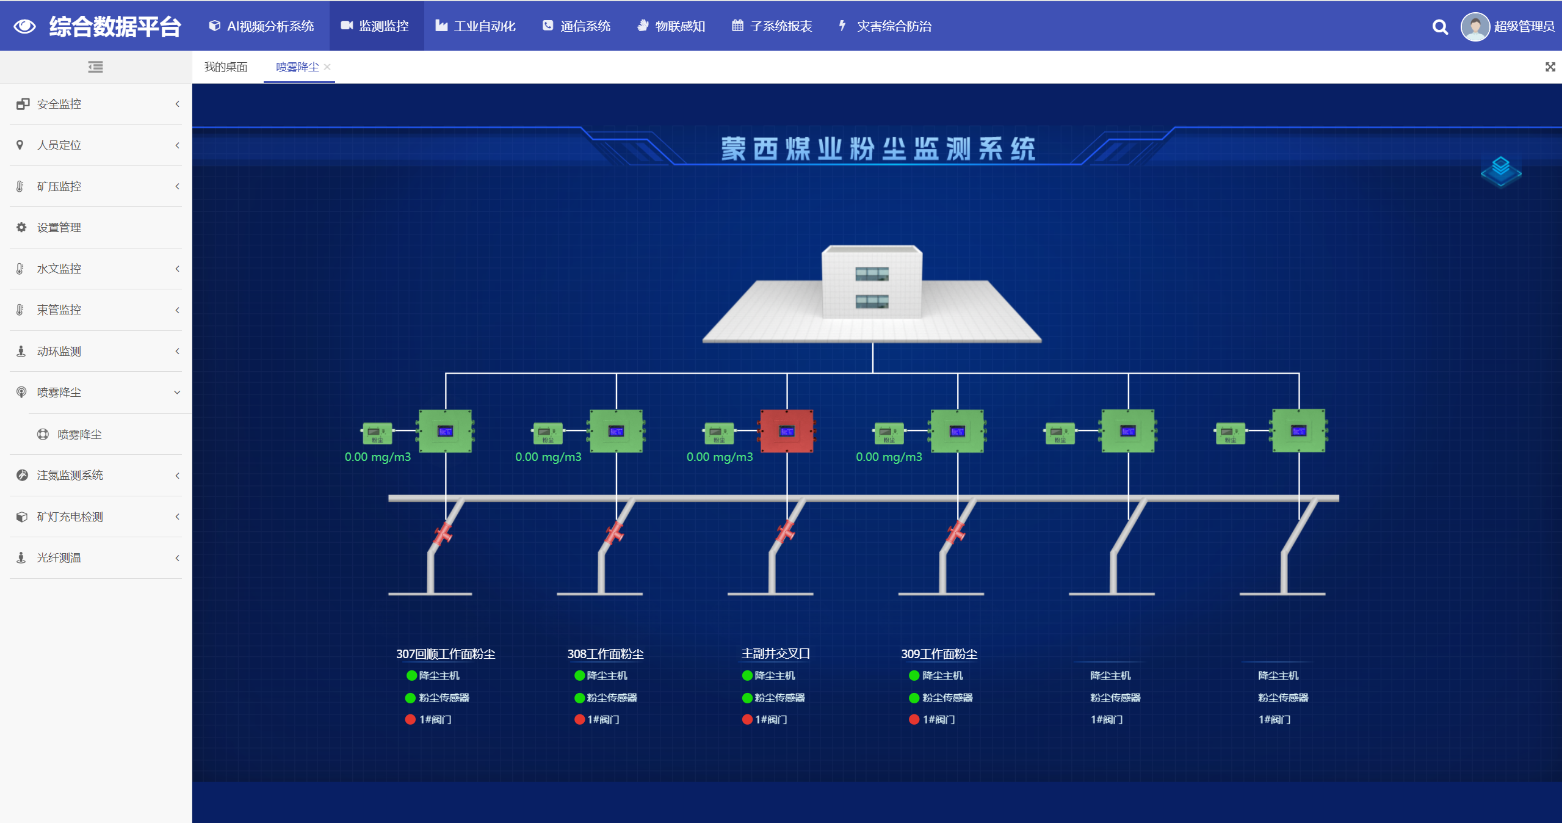The height and width of the screenshot is (823, 1562).
Task: Click red 1#阀门 status dot under 307回顺工作面粉尘
Action: click(410, 720)
